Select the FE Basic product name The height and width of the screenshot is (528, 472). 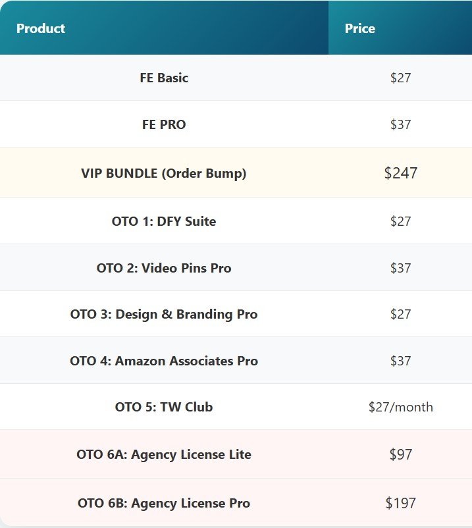[164, 78]
